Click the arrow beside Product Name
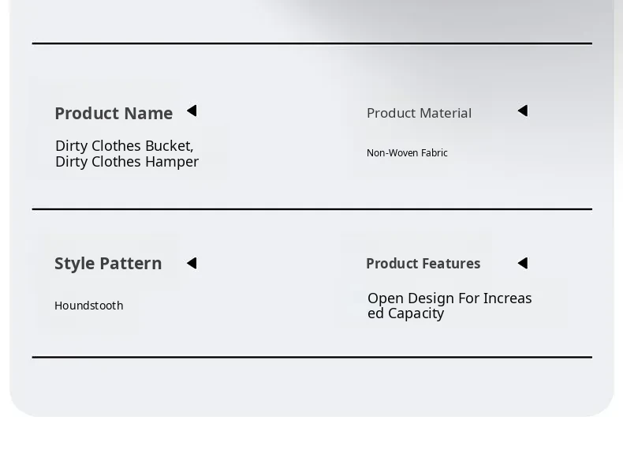Image resolution: width=623 pixels, height=454 pixels. [x=192, y=111]
